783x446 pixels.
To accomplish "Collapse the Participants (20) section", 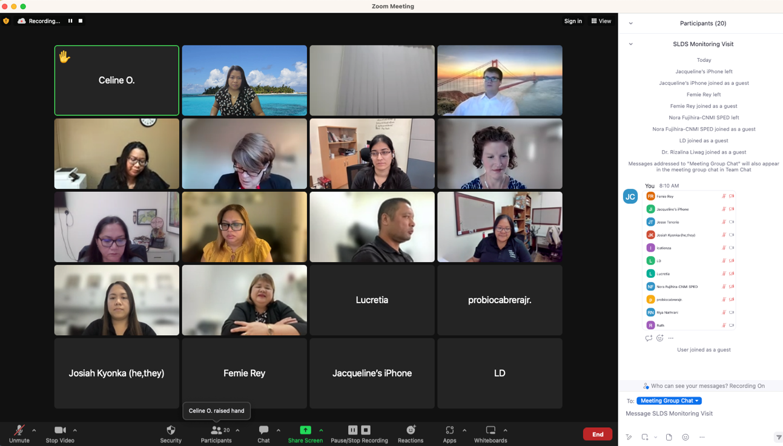I will click(631, 23).
